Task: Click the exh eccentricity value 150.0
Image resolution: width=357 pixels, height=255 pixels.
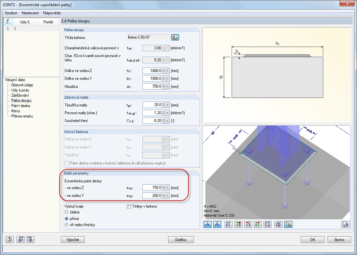Action: coord(152,187)
